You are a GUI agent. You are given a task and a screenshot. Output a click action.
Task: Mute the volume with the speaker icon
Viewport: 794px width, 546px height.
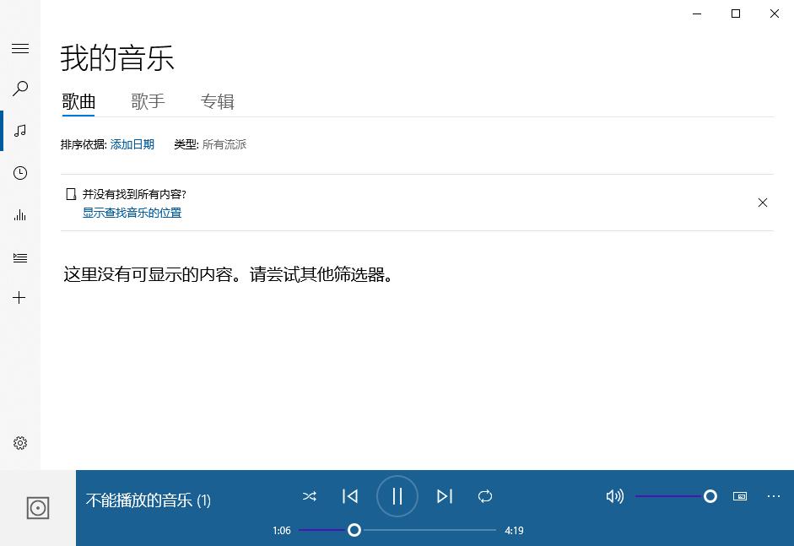pyautogui.click(x=614, y=496)
